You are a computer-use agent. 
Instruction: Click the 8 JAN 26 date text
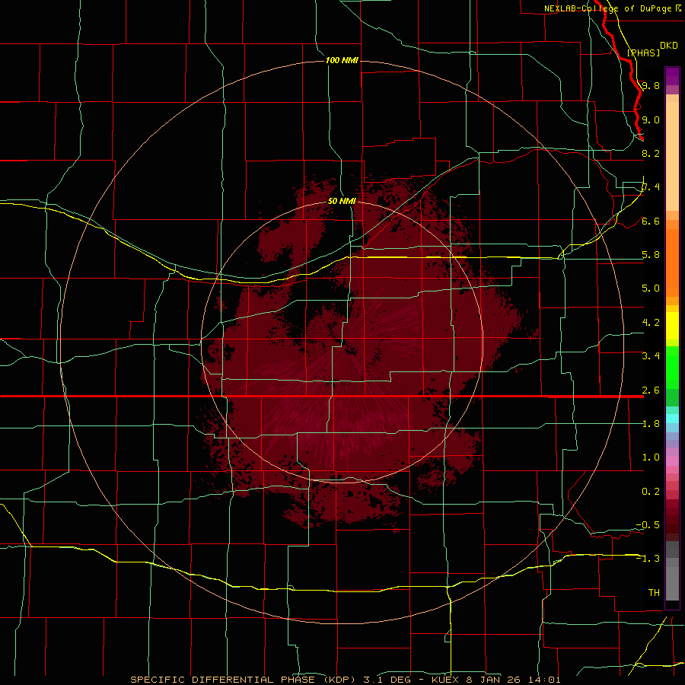coord(494,680)
